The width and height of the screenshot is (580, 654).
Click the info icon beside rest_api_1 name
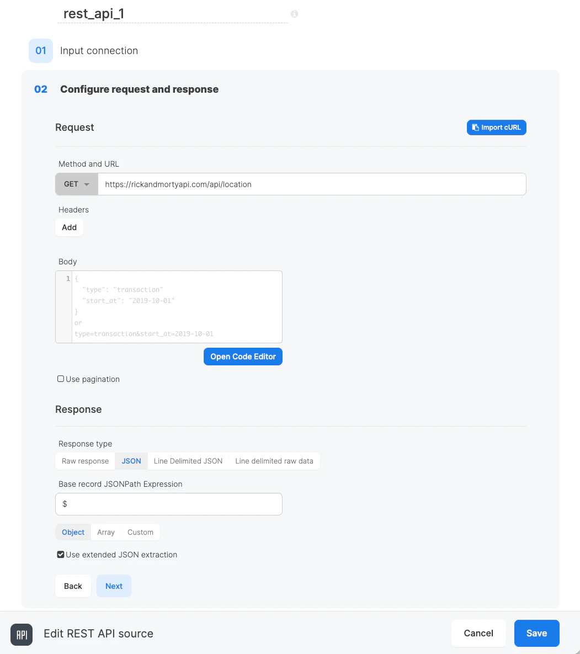click(x=294, y=14)
